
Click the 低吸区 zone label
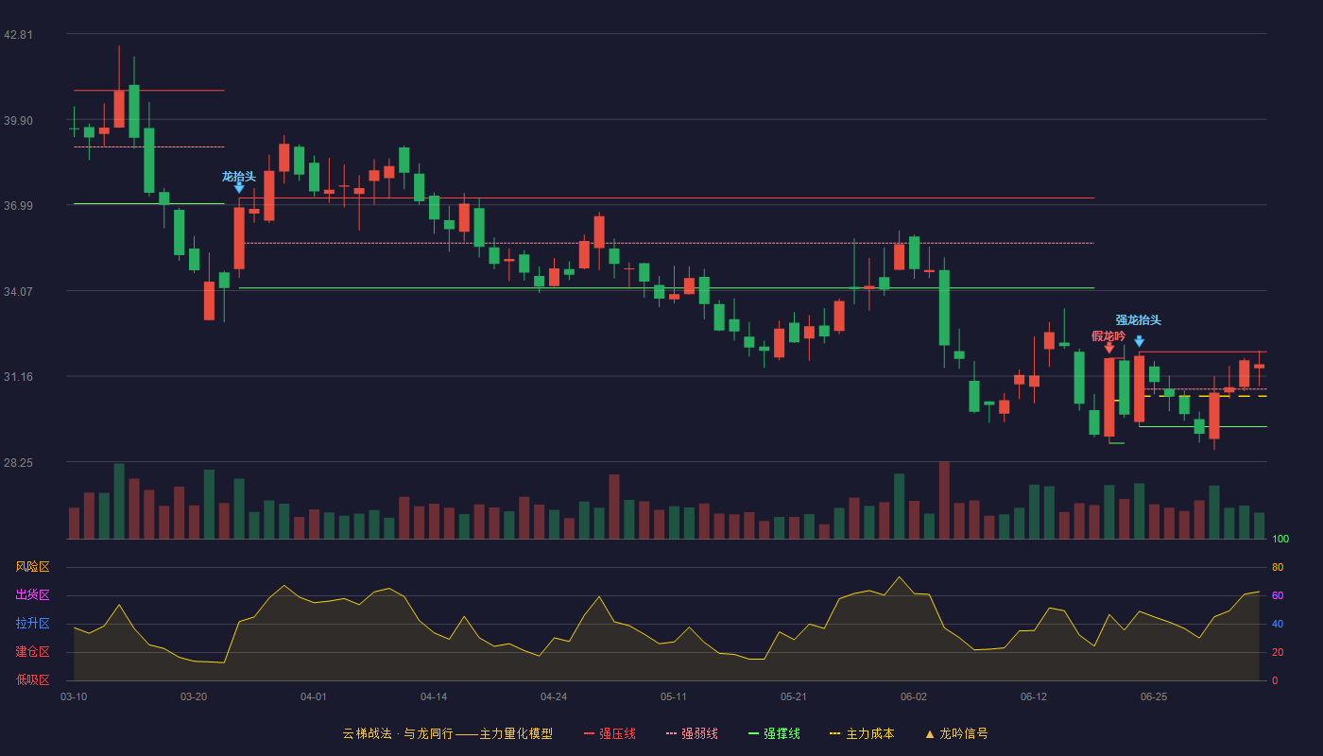tap(32, 679)
